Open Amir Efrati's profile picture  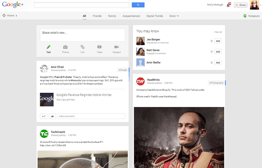pos(44,69)
